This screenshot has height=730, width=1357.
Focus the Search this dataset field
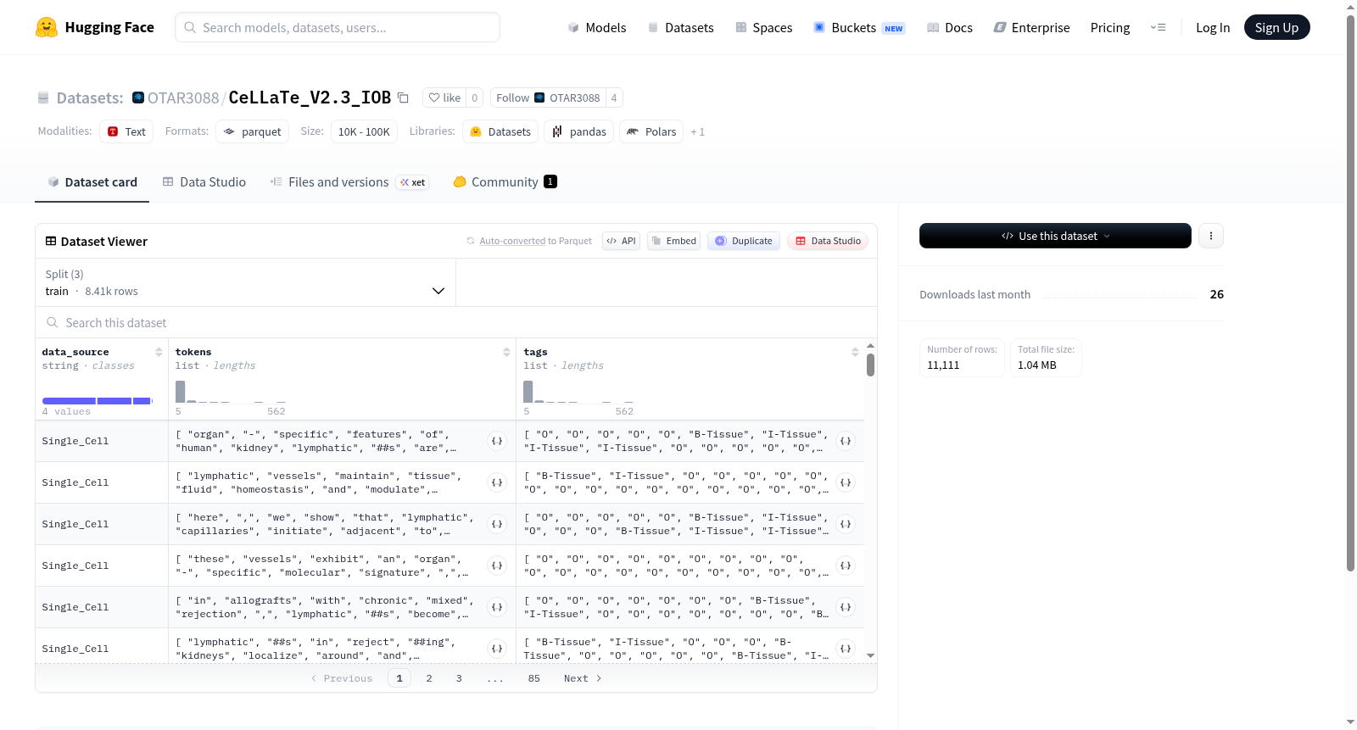pos(456,323)
